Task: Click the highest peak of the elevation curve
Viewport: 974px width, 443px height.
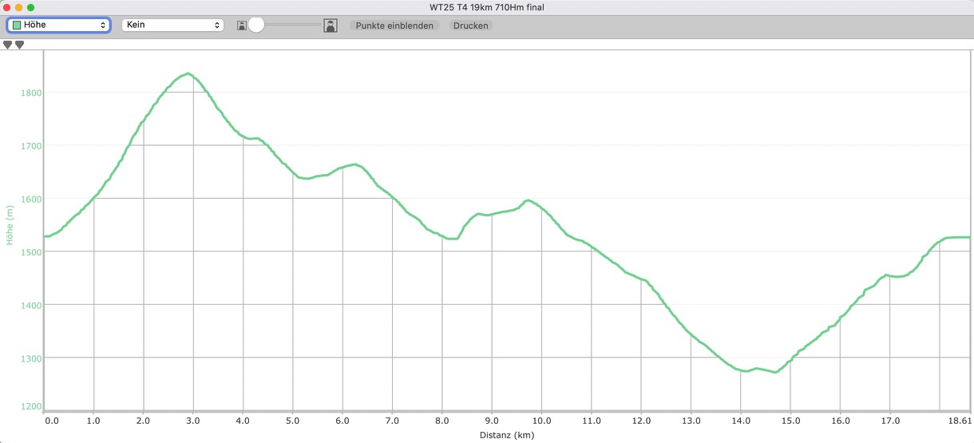Action: pyautogui.click(x=188, y=73)
